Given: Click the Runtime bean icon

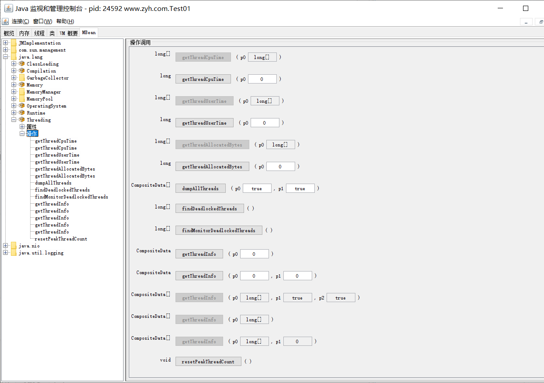Looking at the screenshot, I should [21, 113].
